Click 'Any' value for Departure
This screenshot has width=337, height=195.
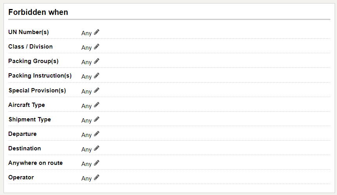(x=87, y=135)
